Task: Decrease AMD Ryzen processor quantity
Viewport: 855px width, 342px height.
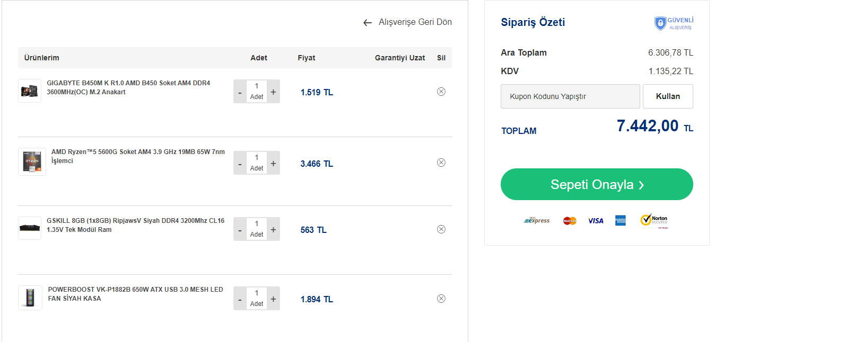Action: click(x=240, y=164)
